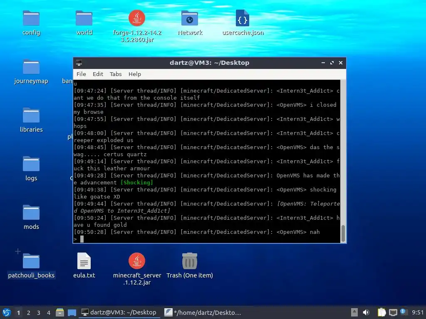Switch to workspace 1

pos(18,312)
